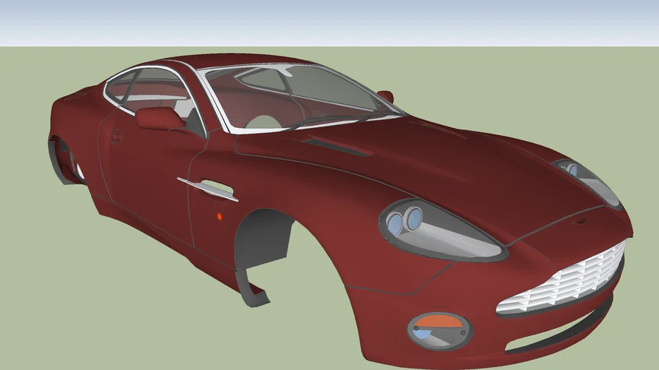Screen dimensions: 659x370
Task: Click the orange side marker light
Action: coord(221,216)
